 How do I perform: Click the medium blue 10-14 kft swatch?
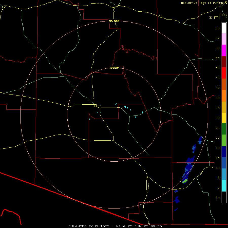(x=224, y=163)
